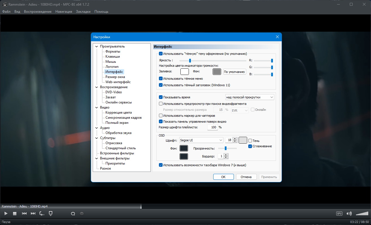Collapse the Видео tree node arrow
Viewport: 371px width, 225px height.
click(x=97, y=107)
